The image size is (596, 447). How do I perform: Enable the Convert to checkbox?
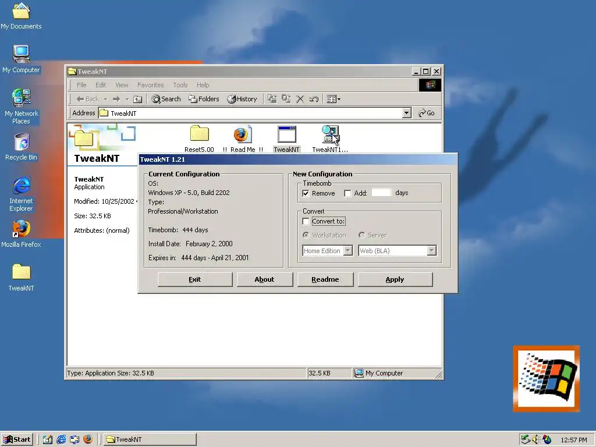click(306, 221)
